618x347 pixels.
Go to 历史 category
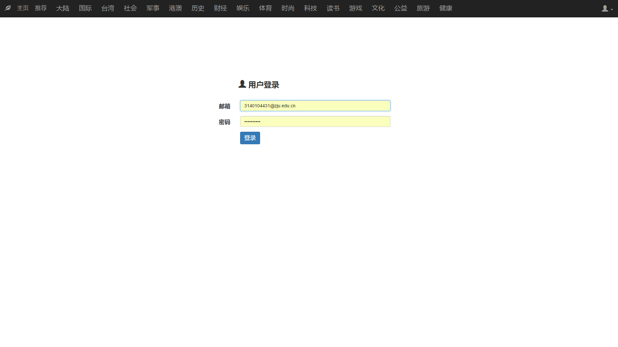tap(198, 8)
